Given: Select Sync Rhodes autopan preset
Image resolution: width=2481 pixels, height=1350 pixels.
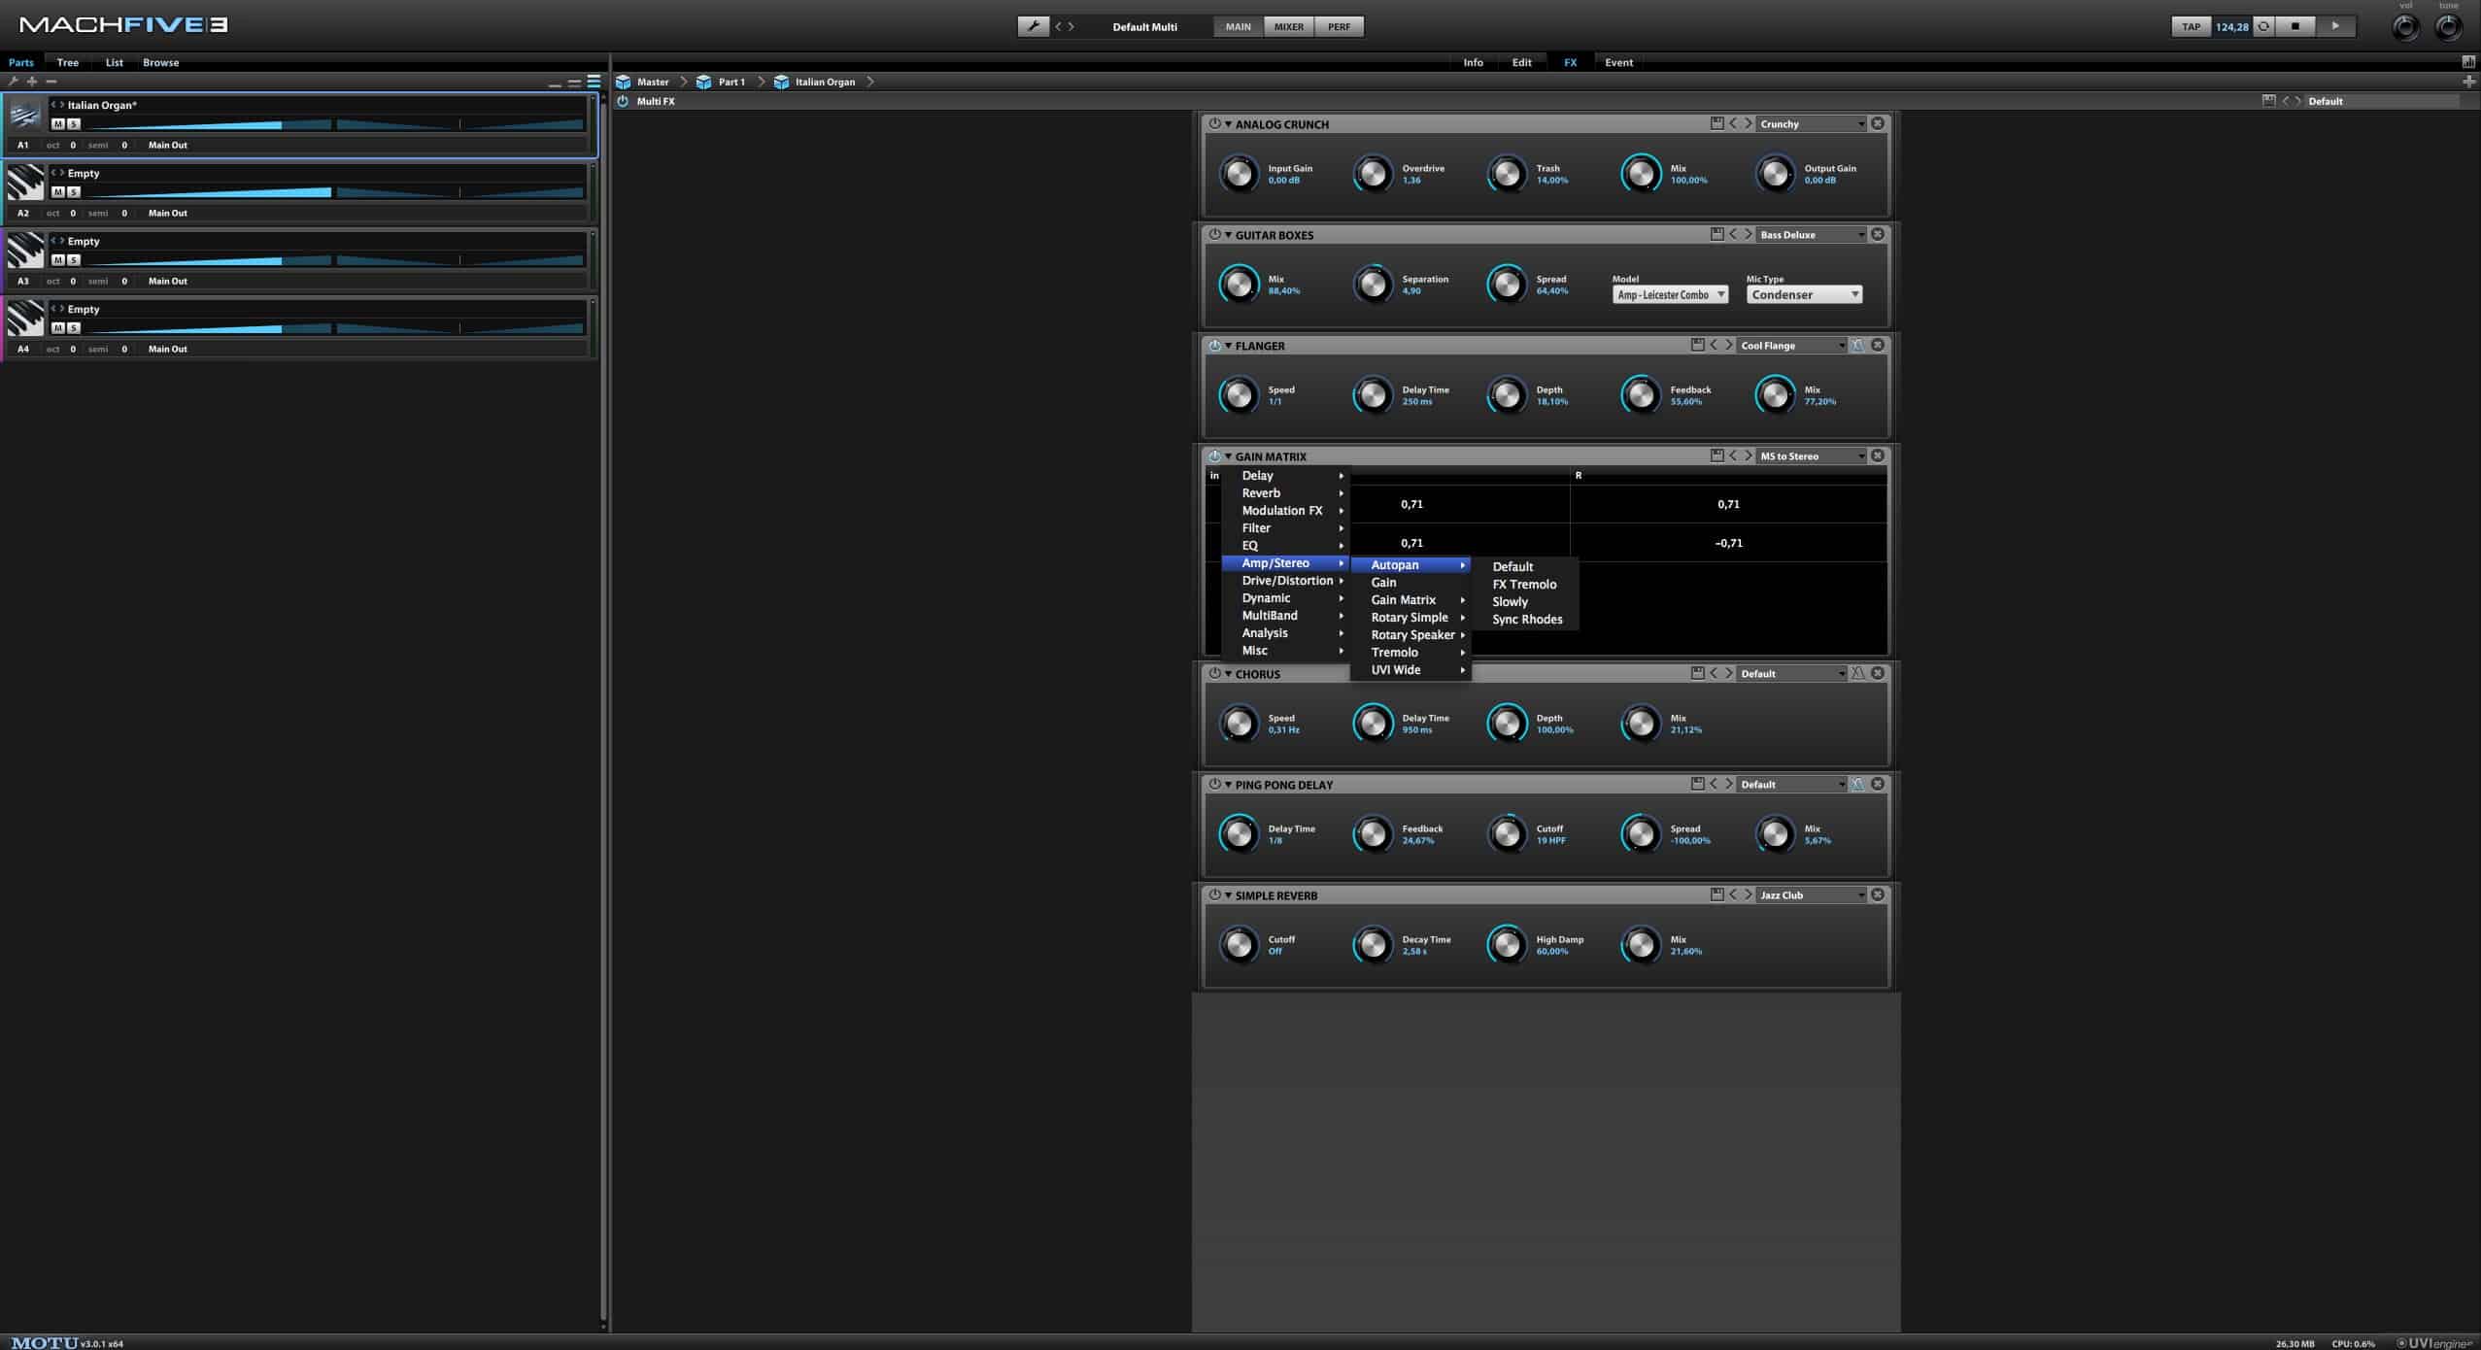Looking at the screenshot, I should click(x=1527, y=619).
